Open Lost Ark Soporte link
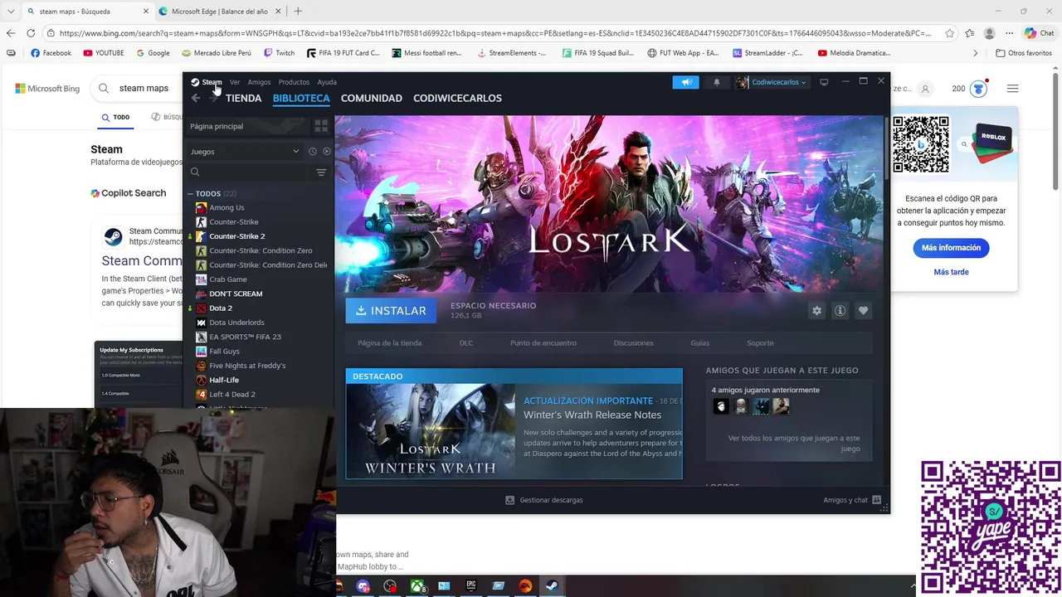This screenshot has height=597, width=1062. [x=760, y=342]
